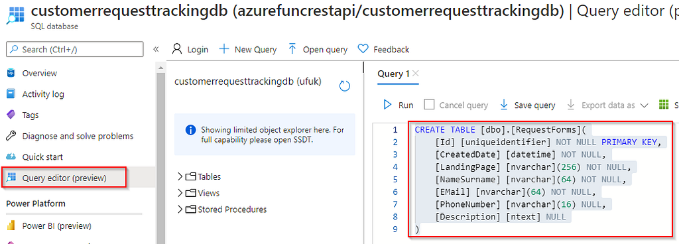This screenshot has width=679, height=244.
Task: Click the Tables tree label
Action: click(209, 176)
